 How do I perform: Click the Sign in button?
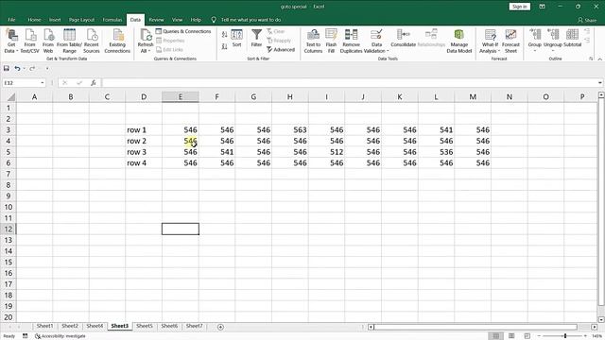pos(520,7)
